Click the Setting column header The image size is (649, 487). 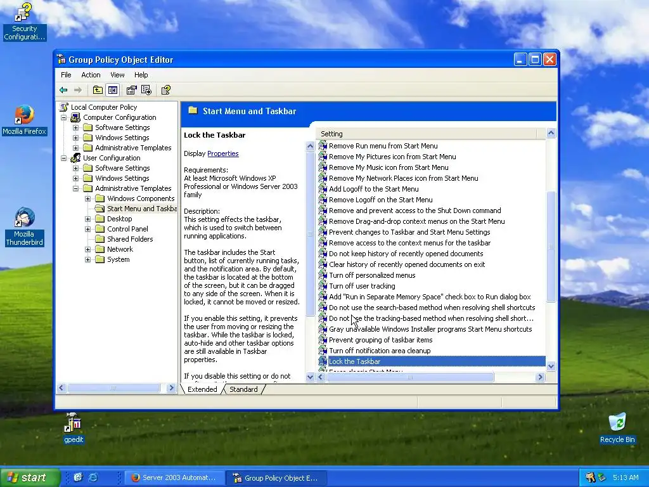point(427,134)
